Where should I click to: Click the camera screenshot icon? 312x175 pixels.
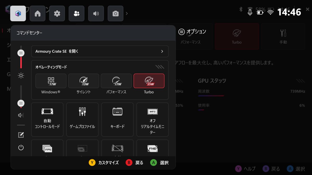click(115, 13)
